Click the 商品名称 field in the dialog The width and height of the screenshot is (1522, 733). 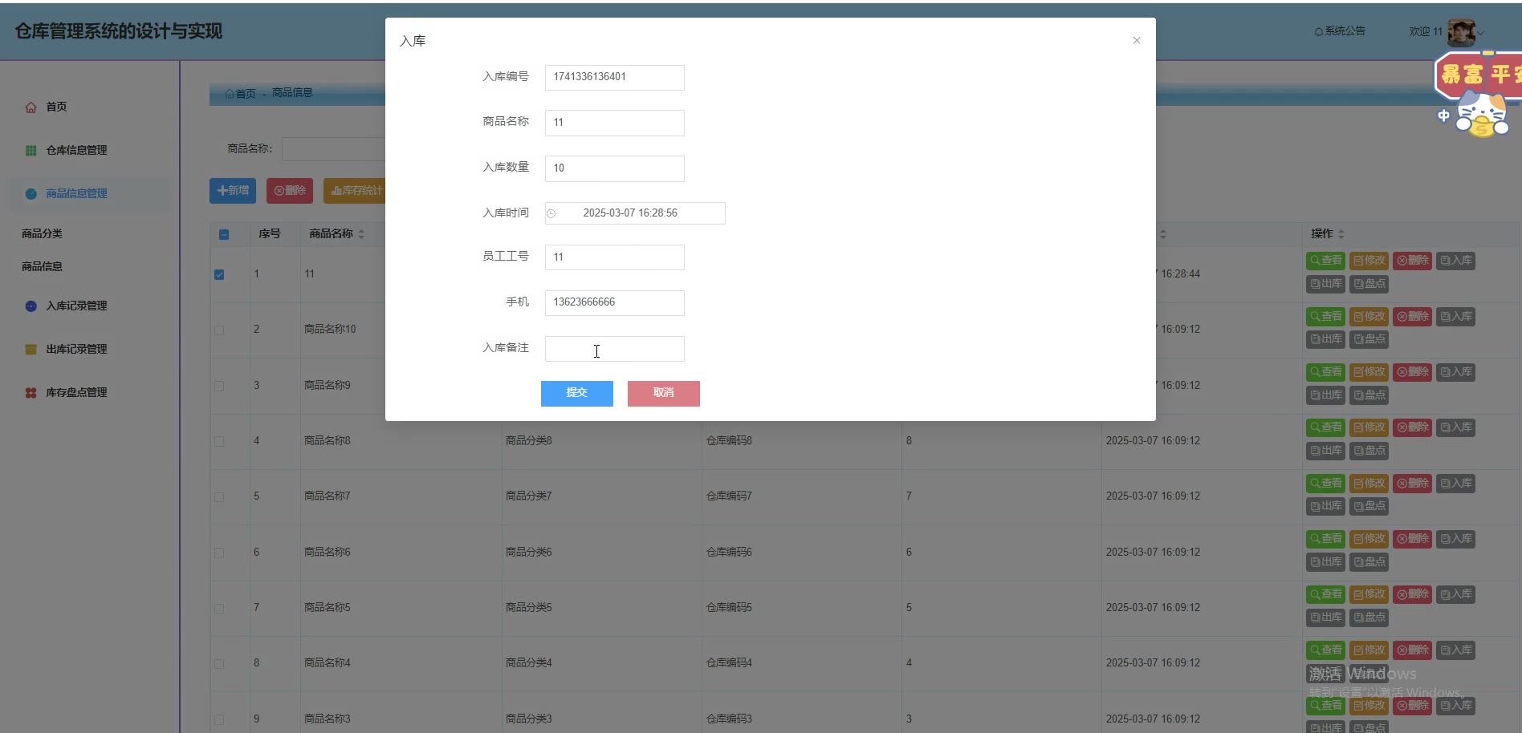coord(615,123)
